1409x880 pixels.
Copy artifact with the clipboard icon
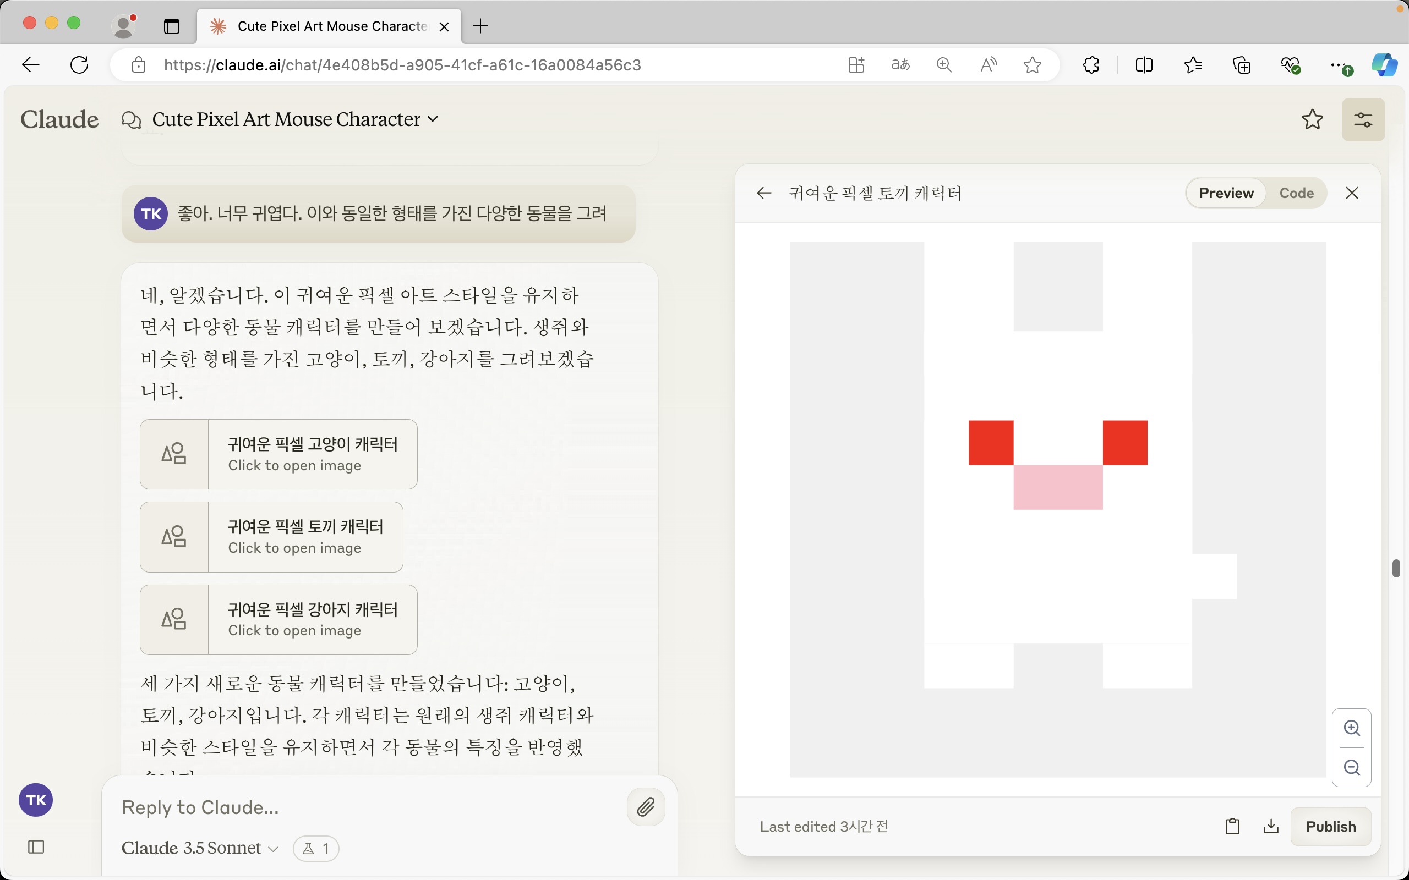click(1232, 827)
